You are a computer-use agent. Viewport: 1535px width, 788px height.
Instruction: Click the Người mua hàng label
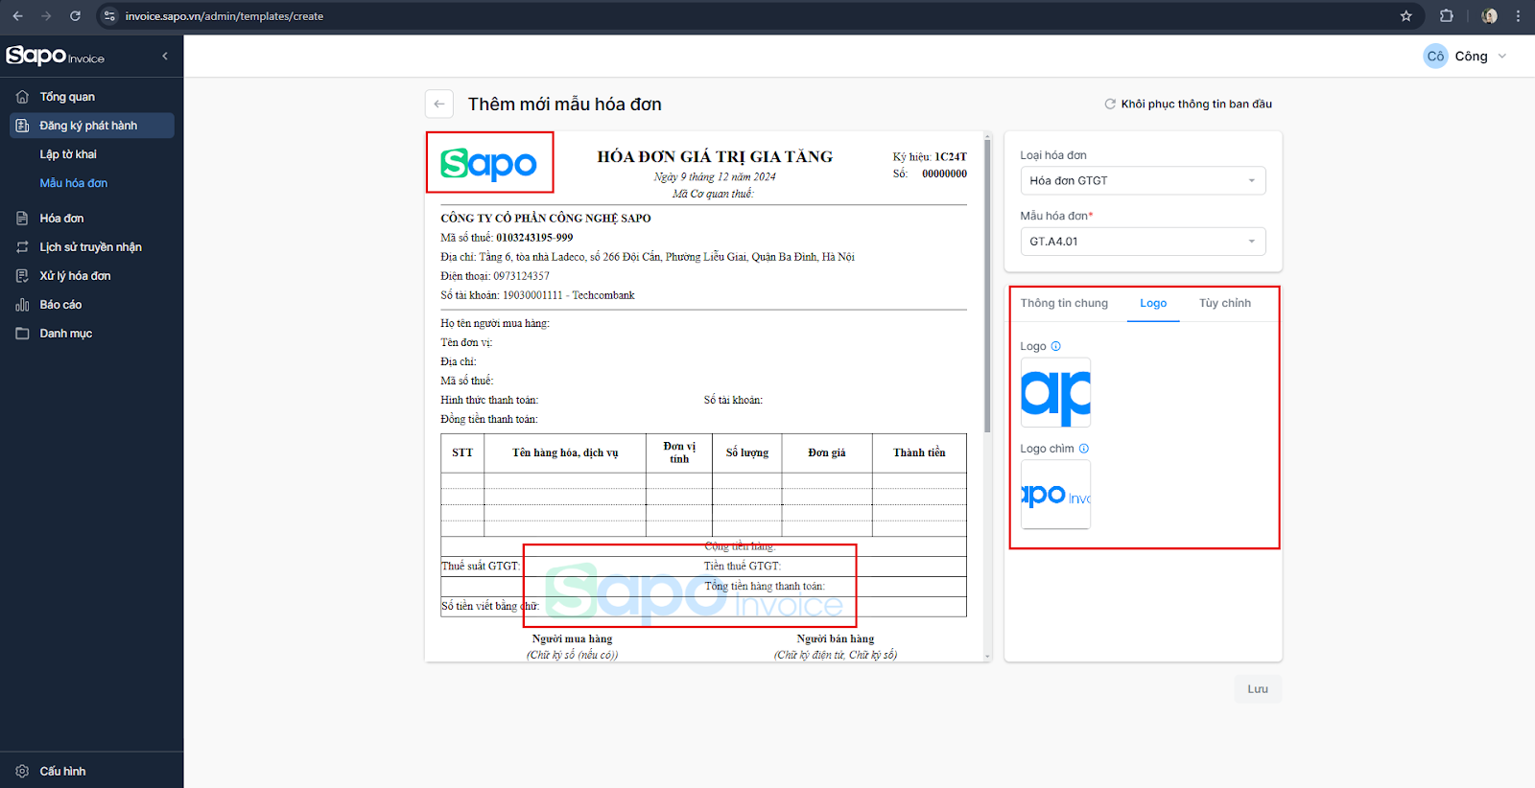[x=572, y=638]
